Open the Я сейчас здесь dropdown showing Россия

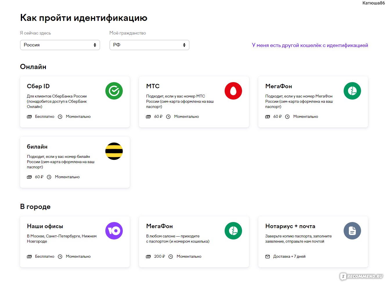(x=60, y=45)
